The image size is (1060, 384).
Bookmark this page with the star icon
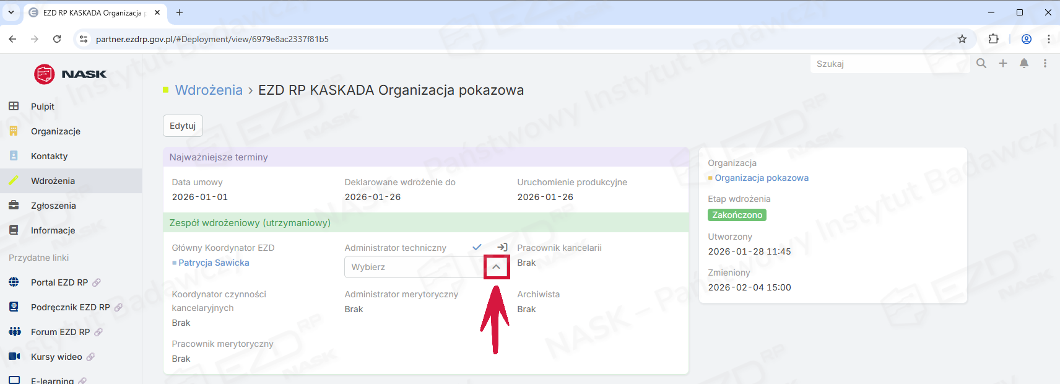(x=962, y=39)
